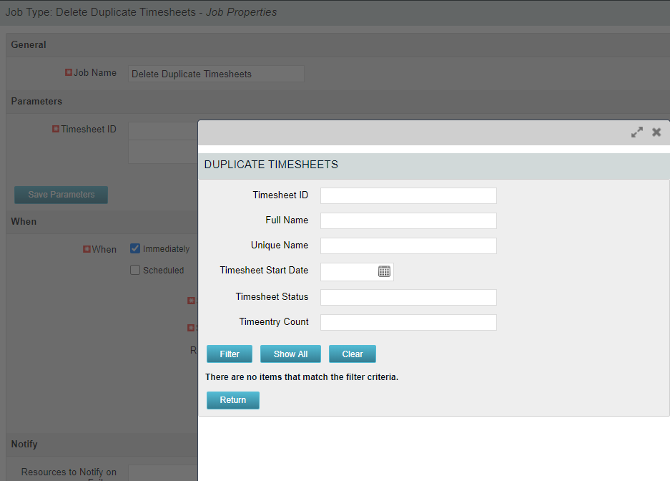Focus the popup Timesheet ID filter field

(408, 195)
